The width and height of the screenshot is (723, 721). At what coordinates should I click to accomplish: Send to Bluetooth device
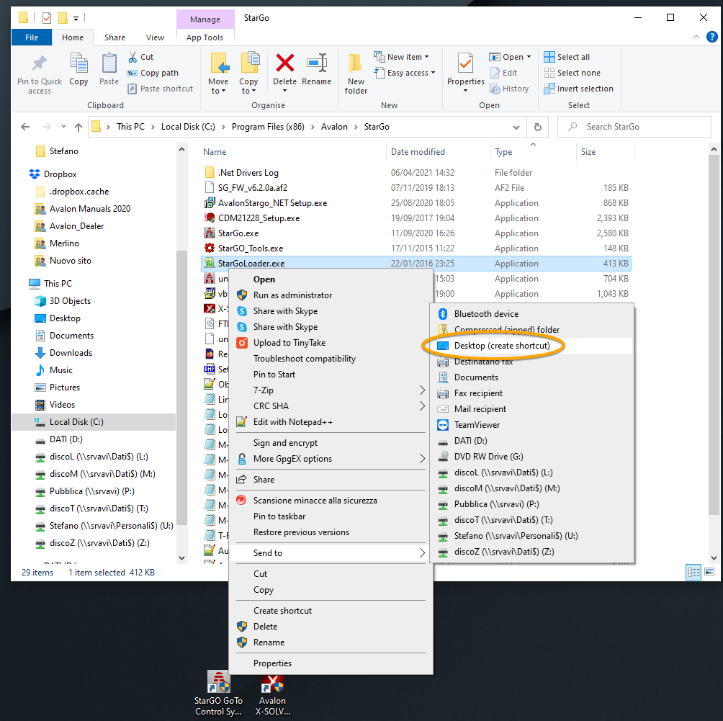pos(486,314)
